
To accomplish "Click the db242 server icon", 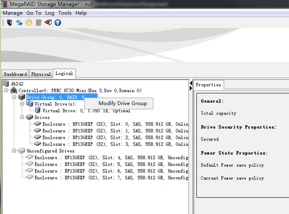I will [x=6, y=83].
